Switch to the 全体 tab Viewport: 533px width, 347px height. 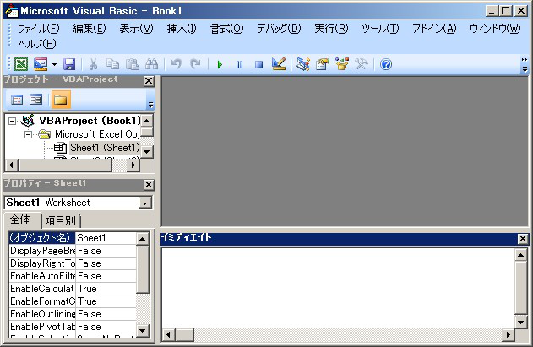coord(20,220)
